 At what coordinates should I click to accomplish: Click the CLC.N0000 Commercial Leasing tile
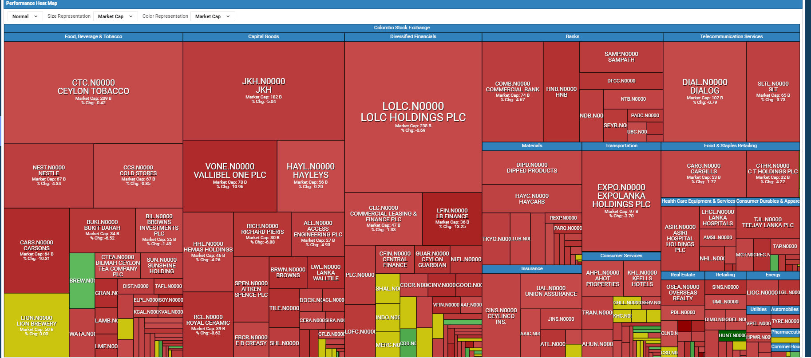(x=384, y=219)
